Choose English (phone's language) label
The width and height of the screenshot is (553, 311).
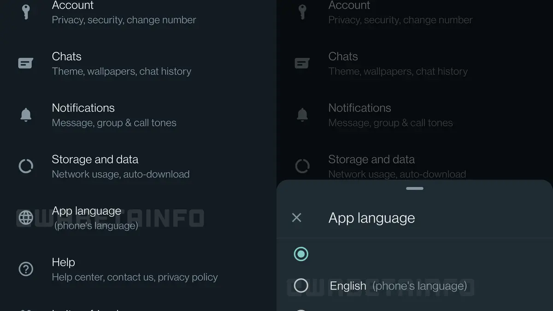tap(399, 286)
